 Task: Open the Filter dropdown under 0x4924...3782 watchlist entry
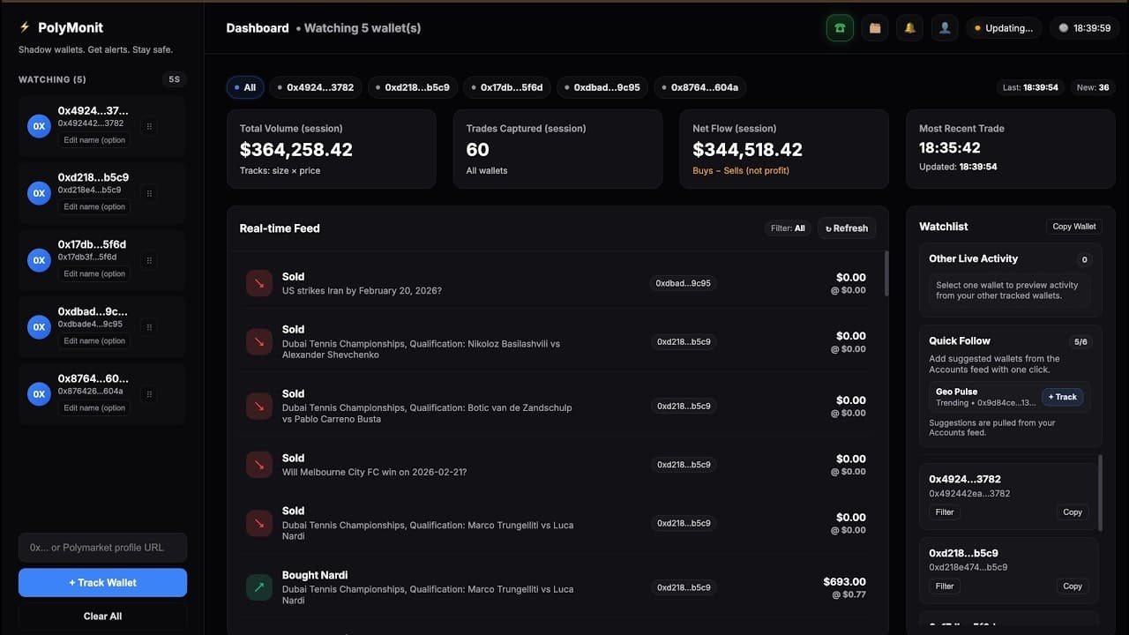click(944, 512)
